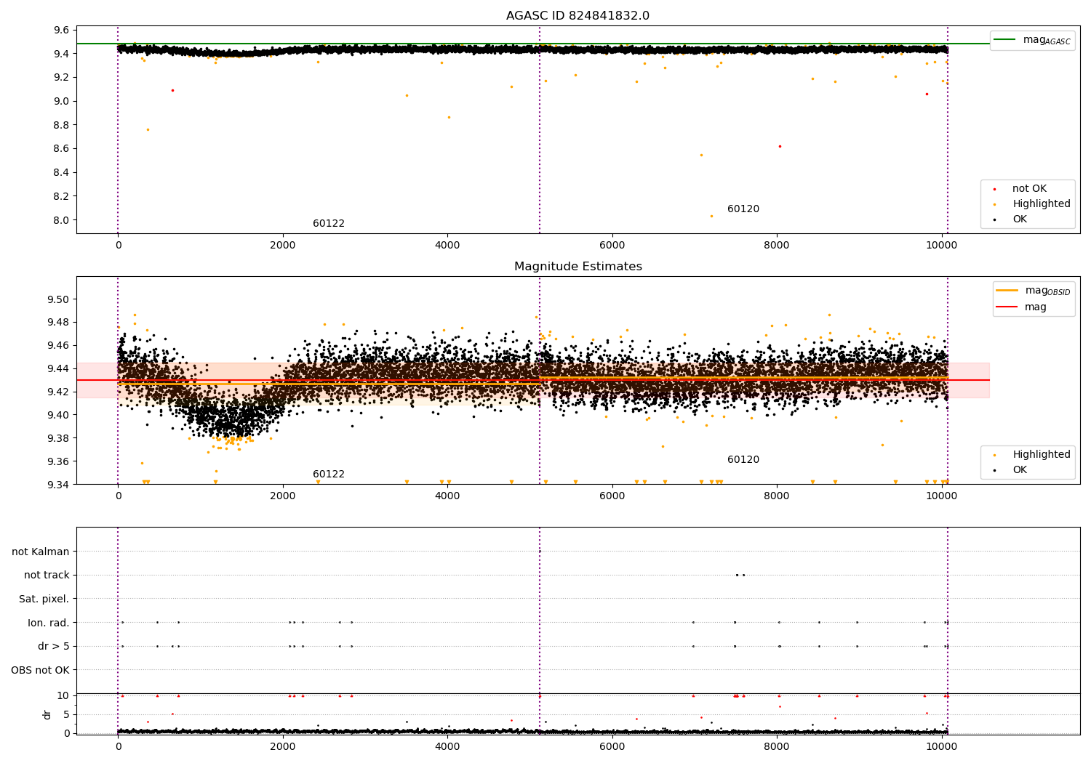This screenshot has width=1091, height=763.
Task: Click the "Sat. pixel." row label
Action: (x=44, y=599)
